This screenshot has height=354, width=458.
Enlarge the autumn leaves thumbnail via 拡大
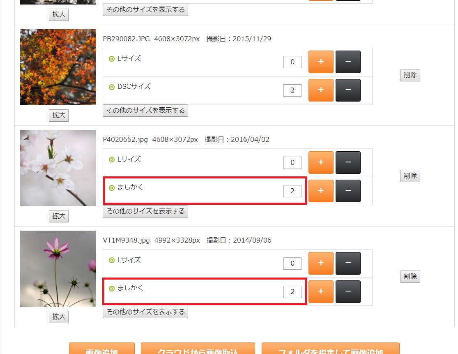click(x=59, y=115)
